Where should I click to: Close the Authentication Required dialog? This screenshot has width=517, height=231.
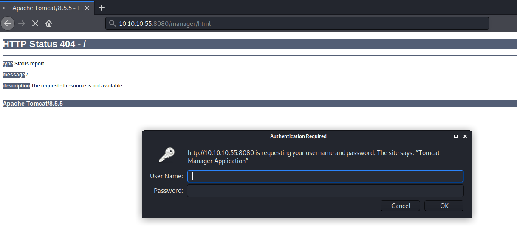point(465,136)
